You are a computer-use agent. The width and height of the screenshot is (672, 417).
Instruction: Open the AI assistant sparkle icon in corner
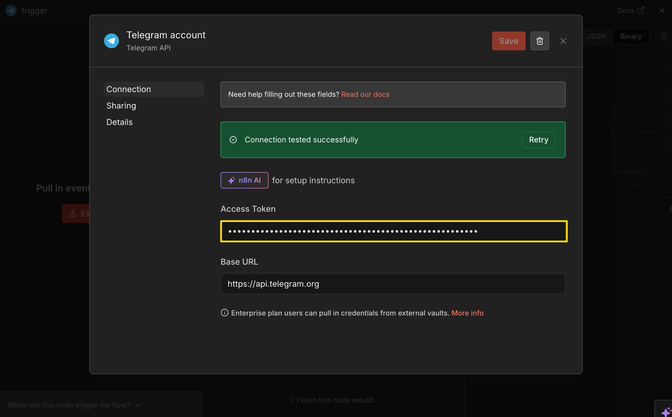(x=666, y=411)
